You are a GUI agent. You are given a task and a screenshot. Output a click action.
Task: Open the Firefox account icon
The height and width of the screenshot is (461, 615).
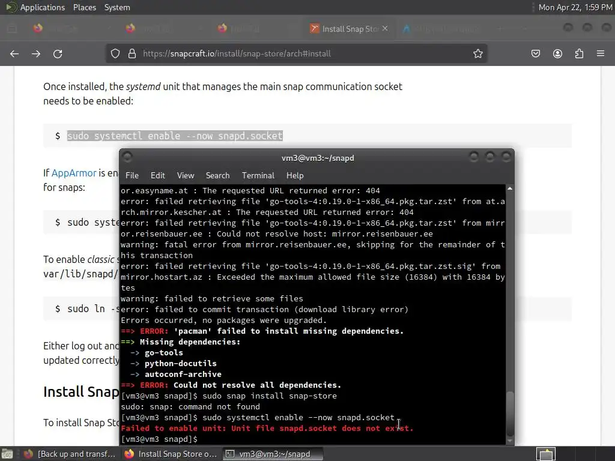click(x=557, y=53)
